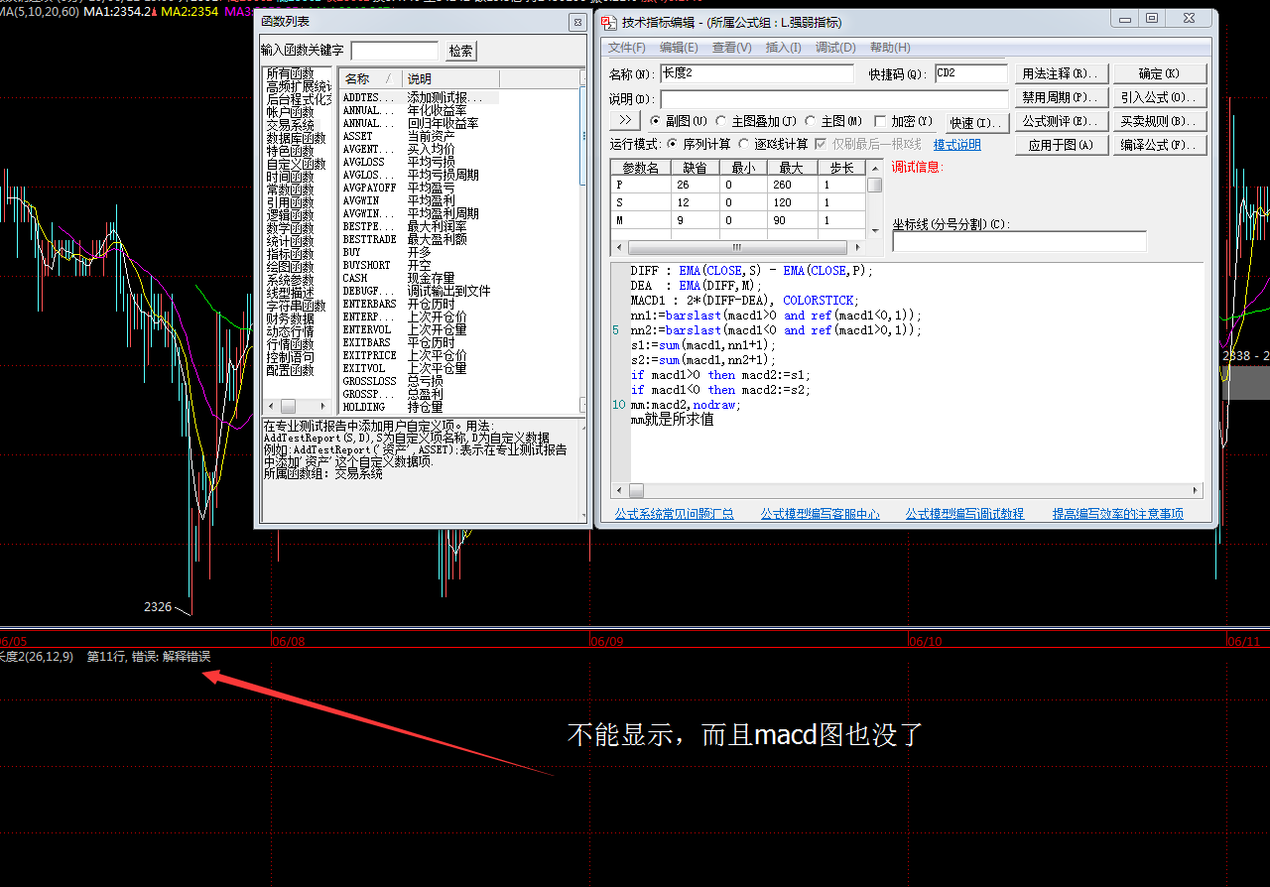Click category list horizontal scrollbar thumb

(289, 407)
